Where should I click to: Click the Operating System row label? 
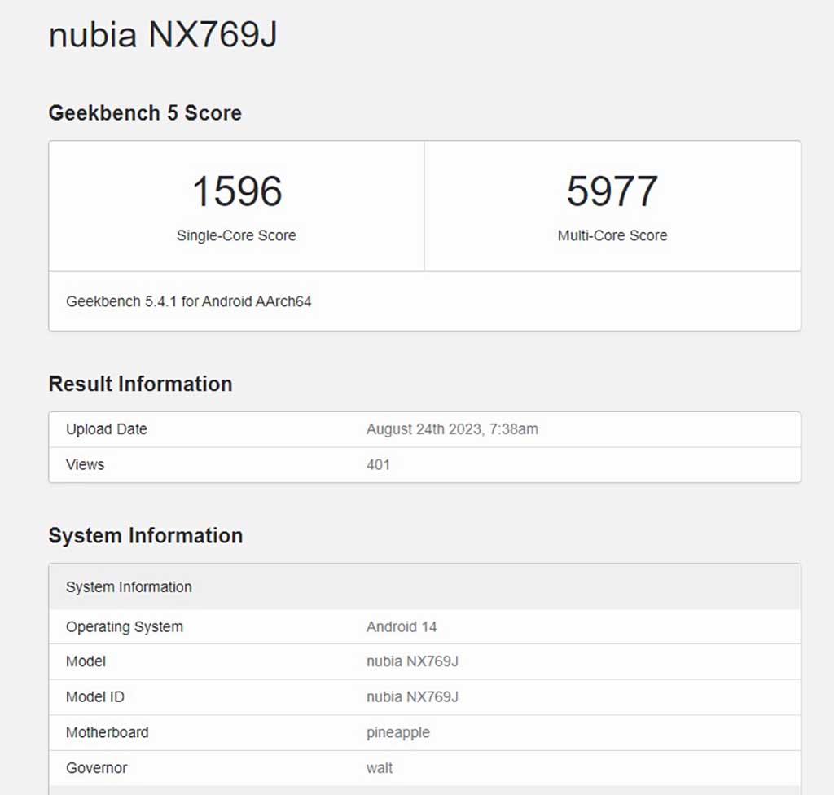click(125, 627)
